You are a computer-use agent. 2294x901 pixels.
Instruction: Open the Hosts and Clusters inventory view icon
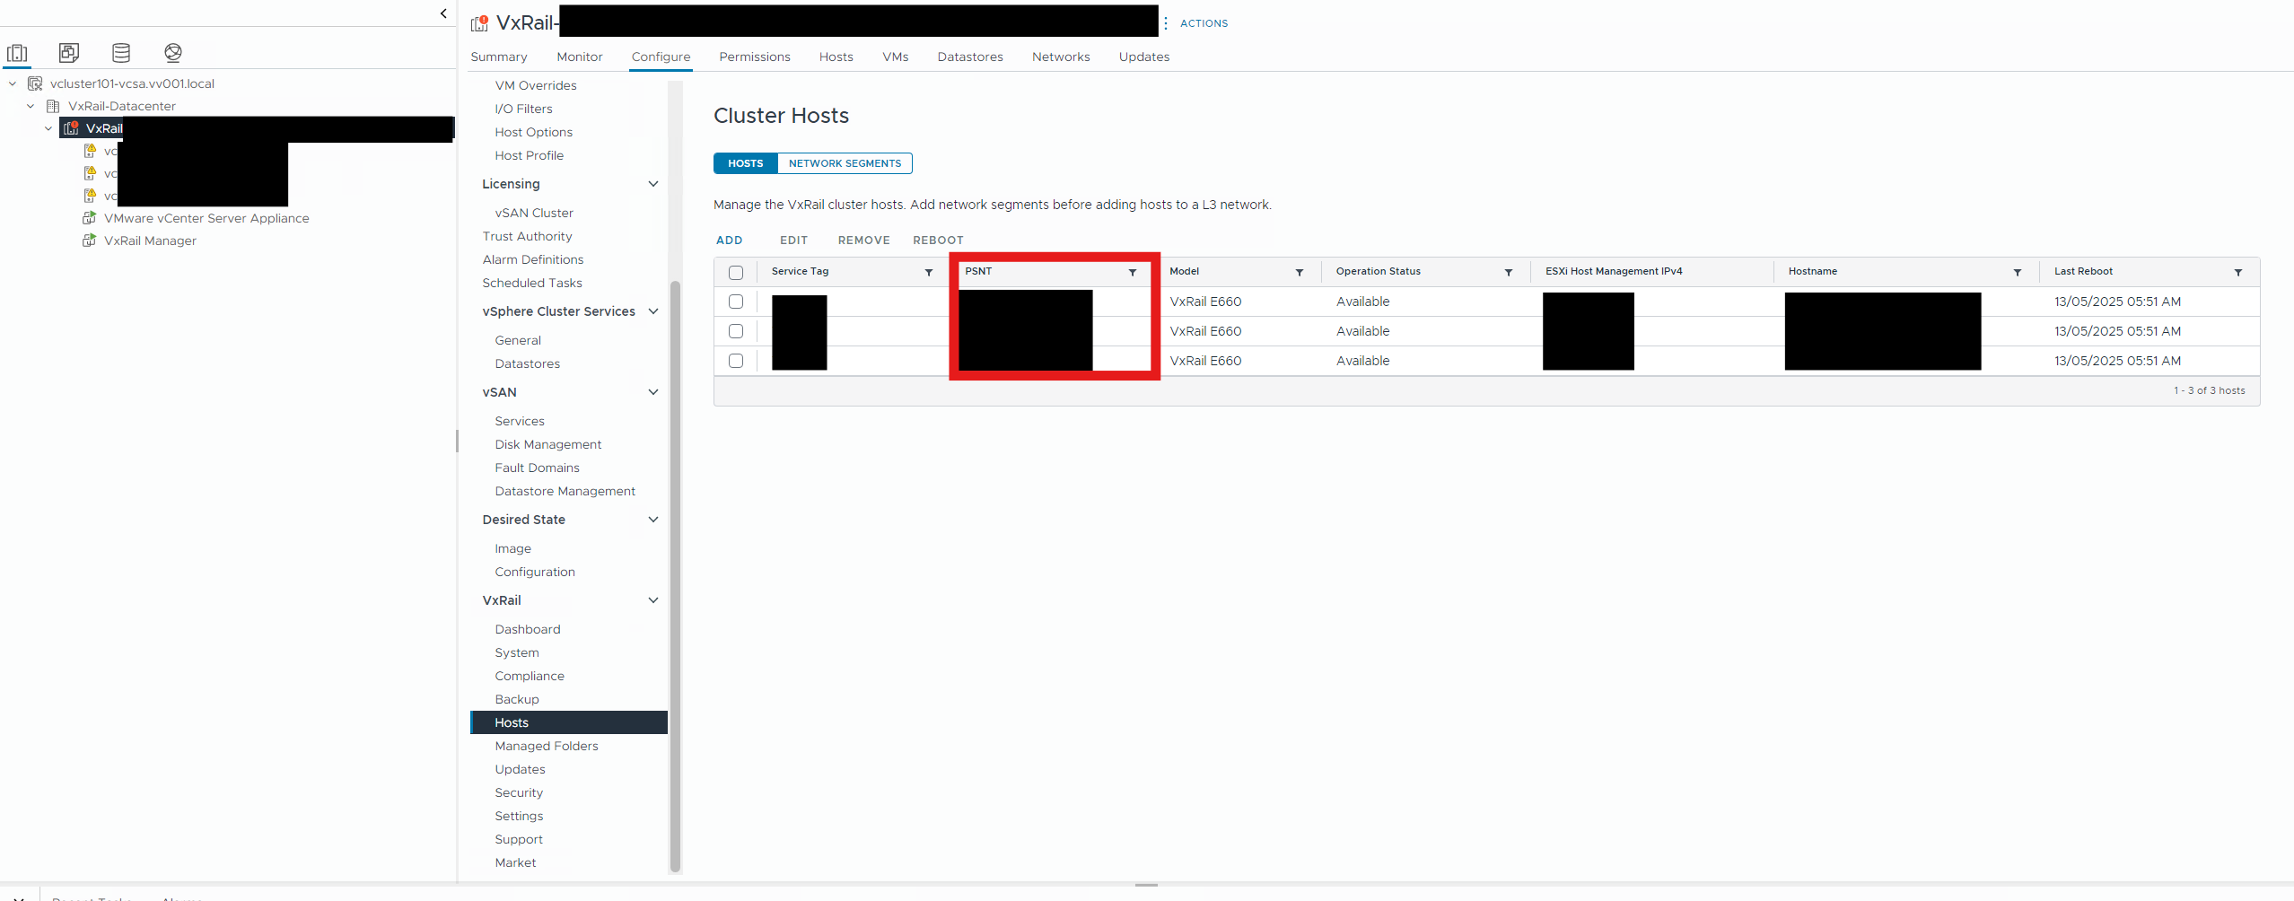[17, 53]
